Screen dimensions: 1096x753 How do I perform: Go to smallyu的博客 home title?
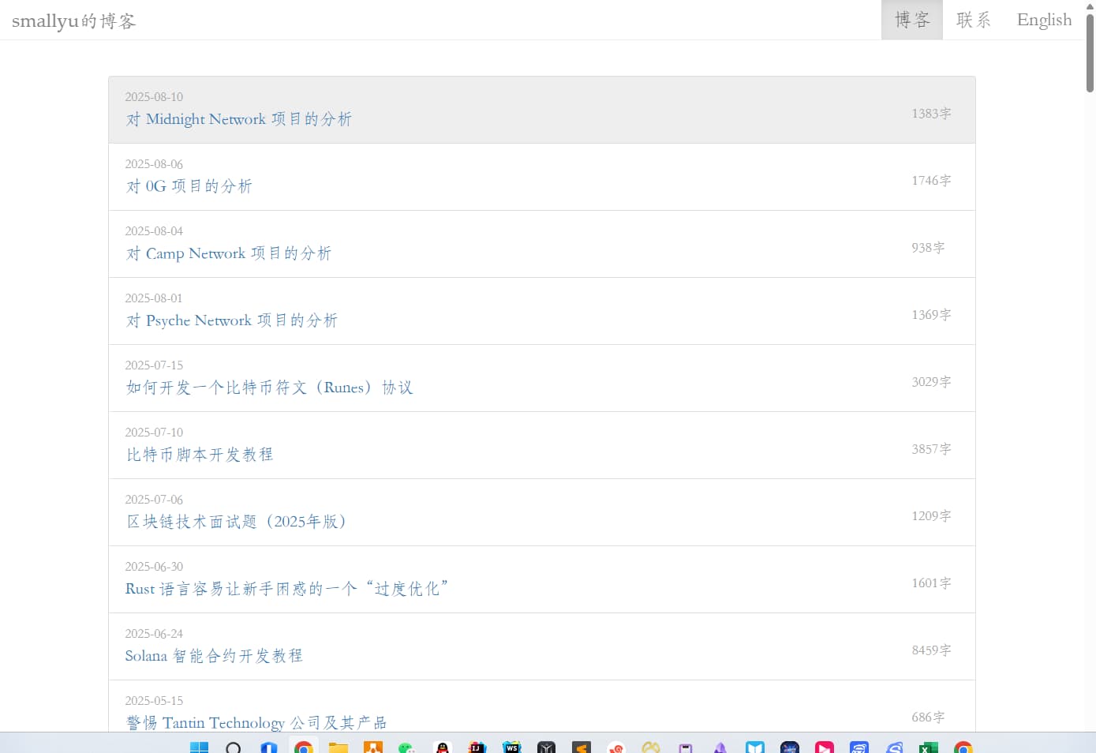(74, 21)
